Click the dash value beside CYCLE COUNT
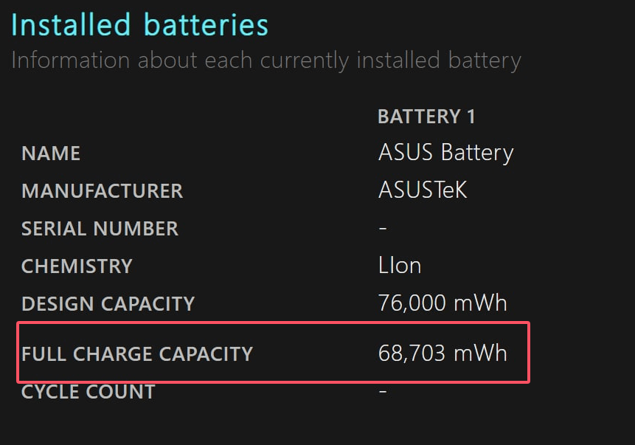 click(x=383, y=391)
